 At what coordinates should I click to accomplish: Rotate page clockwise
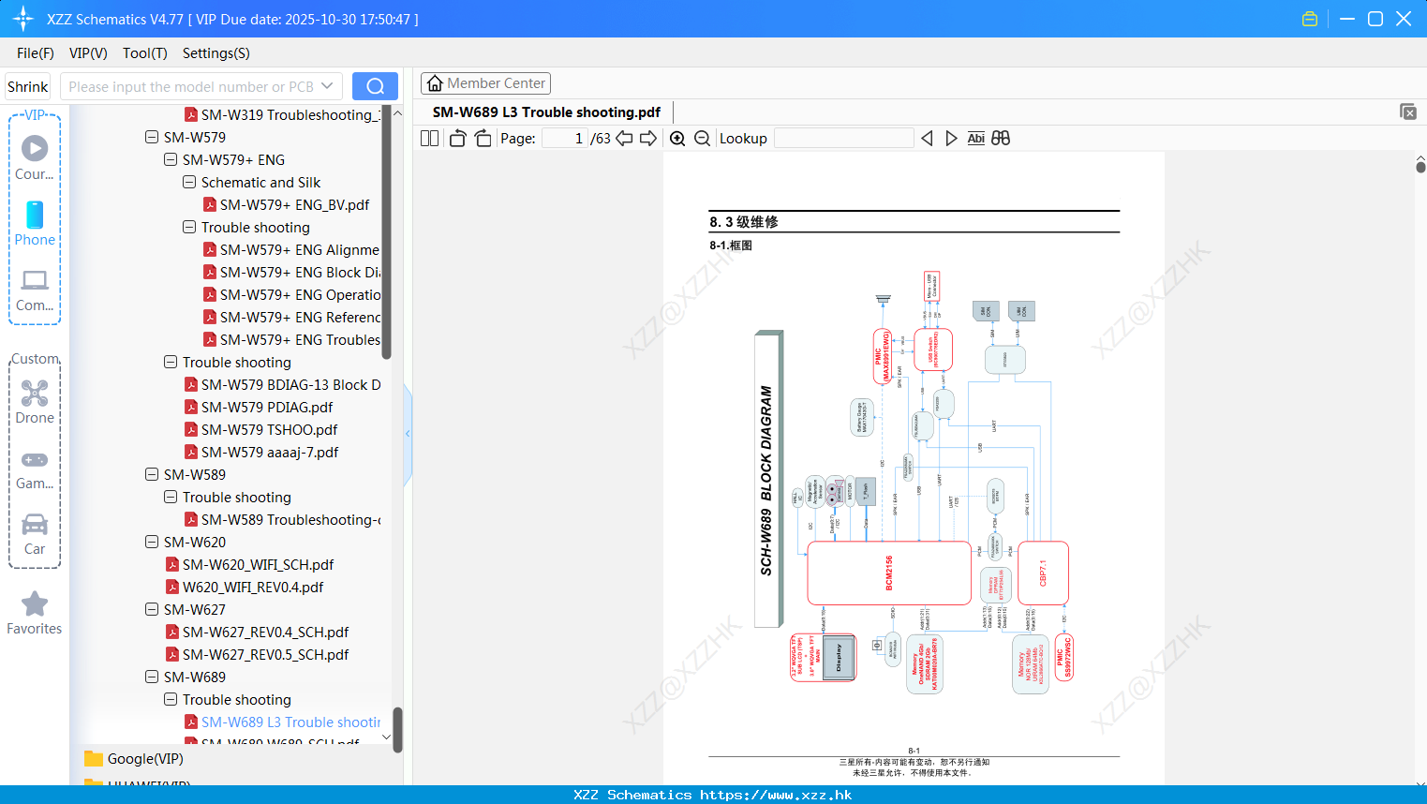coord(483,139)
